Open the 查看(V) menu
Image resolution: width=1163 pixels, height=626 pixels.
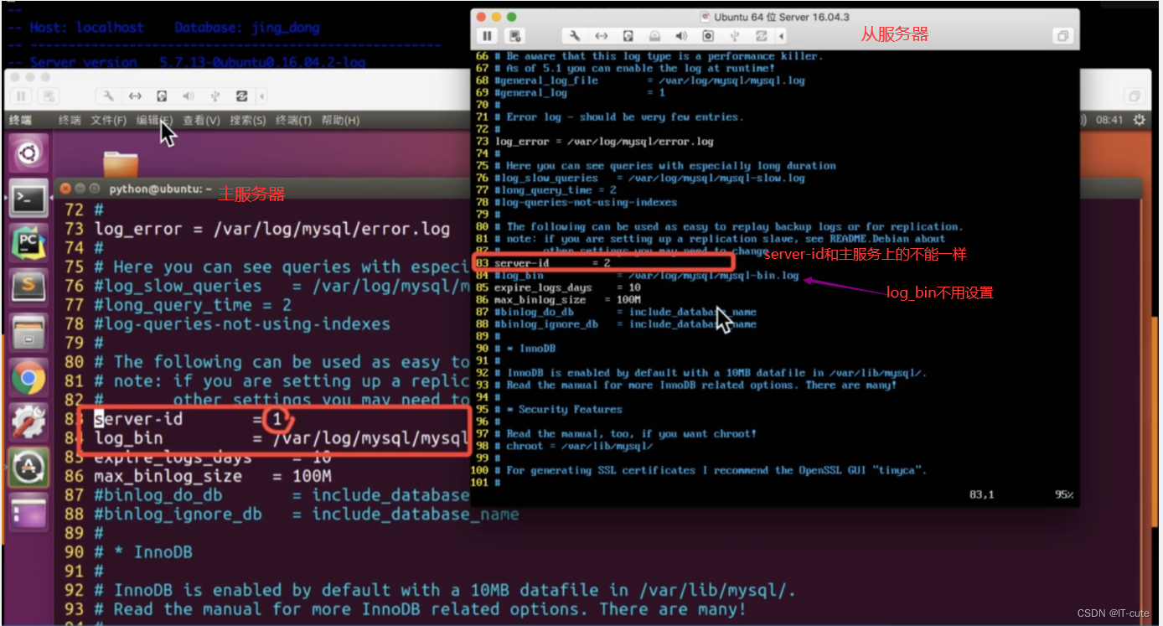pos(201,121)
